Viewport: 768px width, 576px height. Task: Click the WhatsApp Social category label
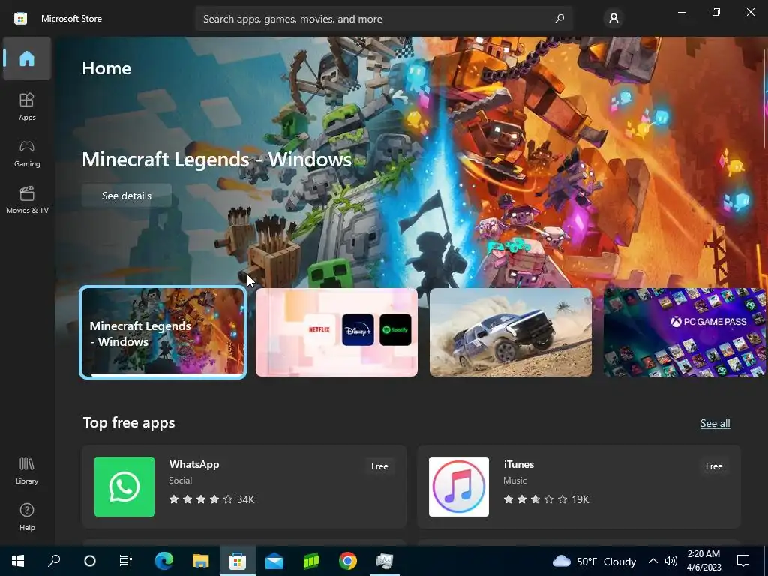click(x=180, y=481)
